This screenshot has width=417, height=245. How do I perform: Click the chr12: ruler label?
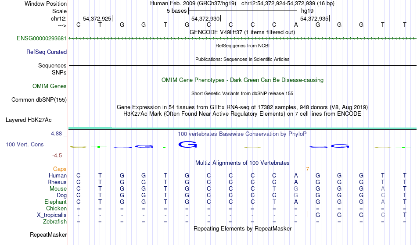[x=59, y=18]
